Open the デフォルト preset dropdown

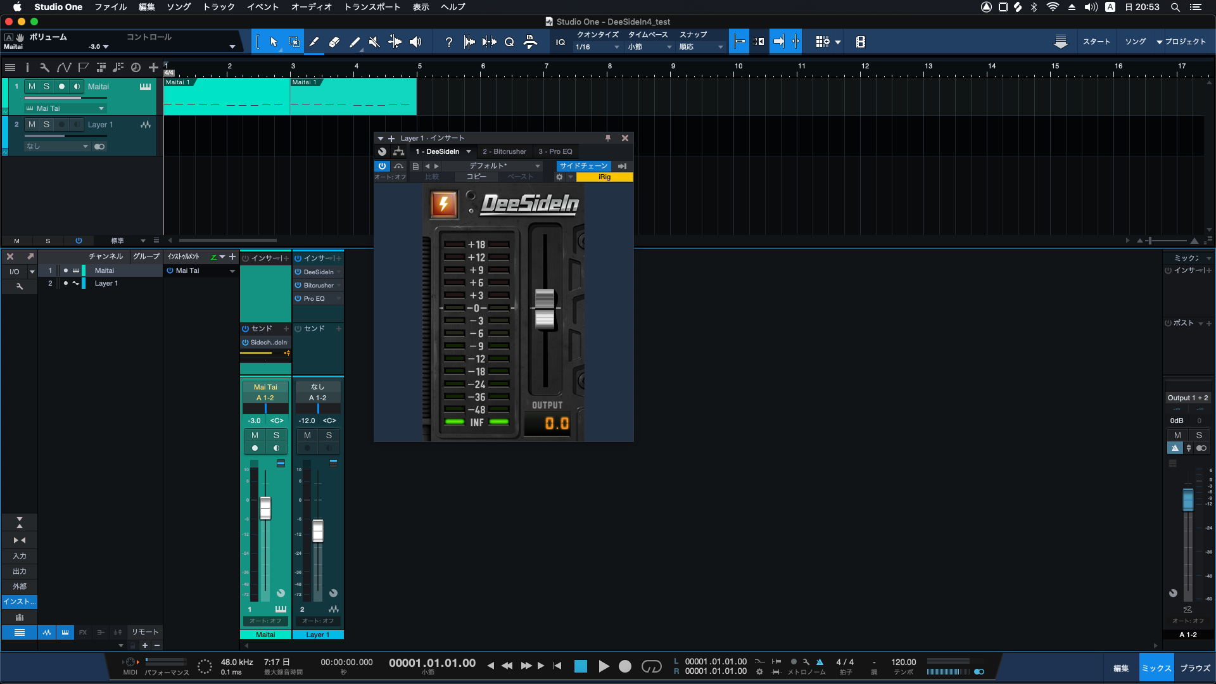491,166
